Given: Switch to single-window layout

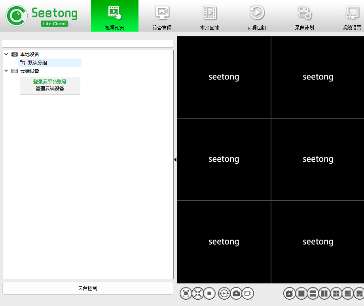Looking at the screenshot, I should (x=301, y=294).
